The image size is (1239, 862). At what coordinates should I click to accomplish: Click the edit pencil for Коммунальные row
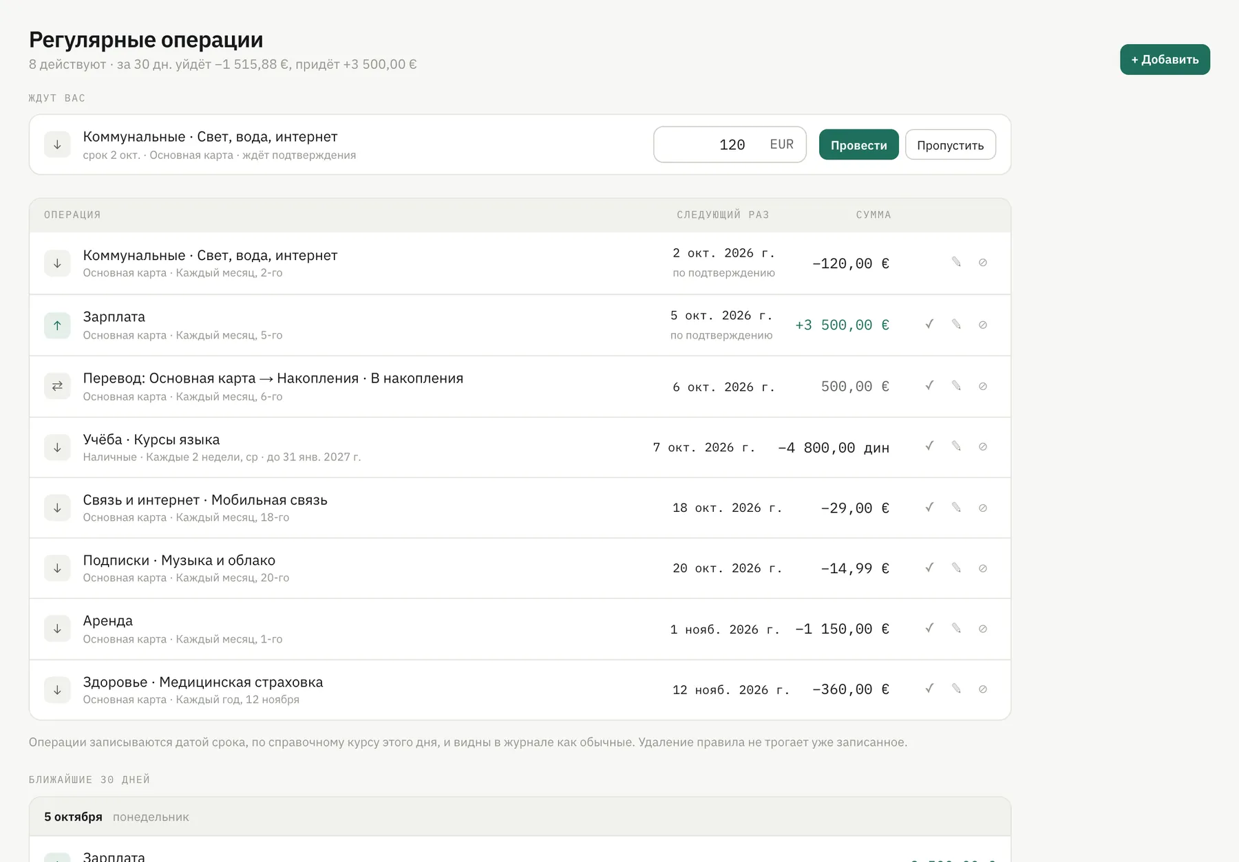[956, 262]
